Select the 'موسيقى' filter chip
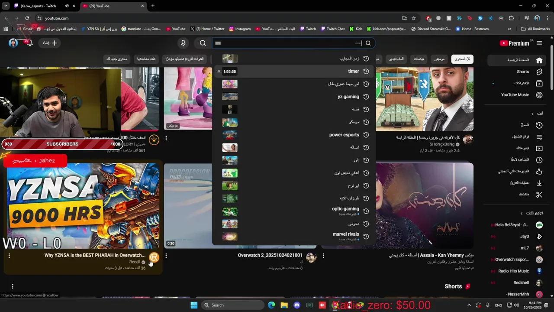Image resolution: width=554 pixels, height=312 pixels. [x=439, y=59]
